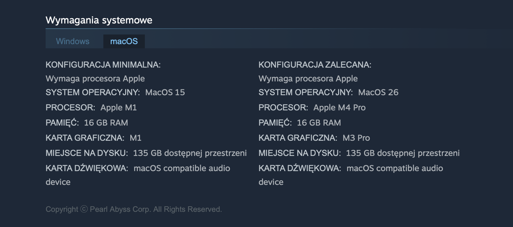The width and height of the screenshot is (513, 227).
Task: Switch to the Windows requirements tab
Action: pyautogui.click(x=73, y=41)
